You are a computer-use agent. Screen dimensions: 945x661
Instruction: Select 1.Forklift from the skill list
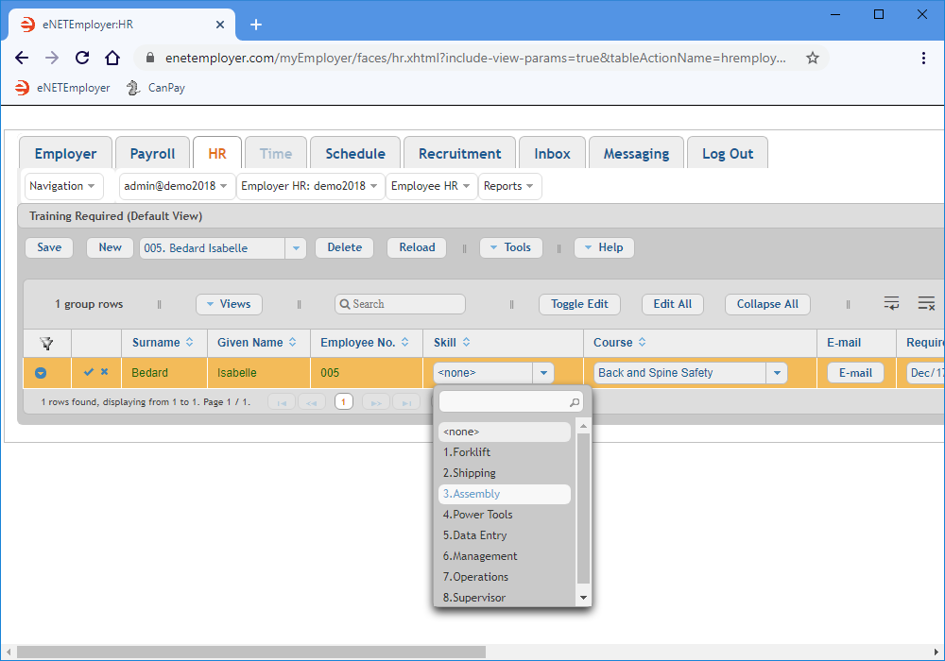point(505,452)
